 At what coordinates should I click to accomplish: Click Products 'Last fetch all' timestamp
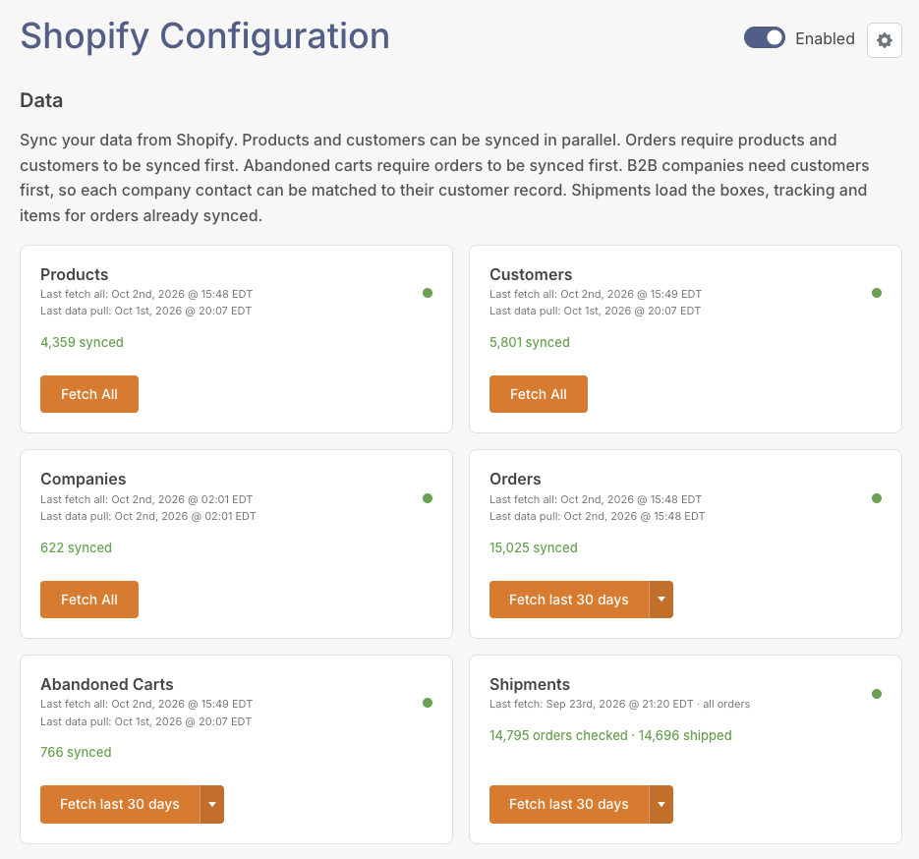(x=146, y=294)
